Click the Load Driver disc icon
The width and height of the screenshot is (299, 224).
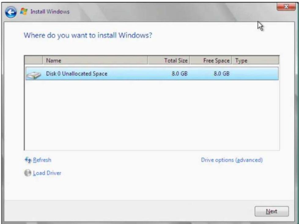click(x=28, y=173)
